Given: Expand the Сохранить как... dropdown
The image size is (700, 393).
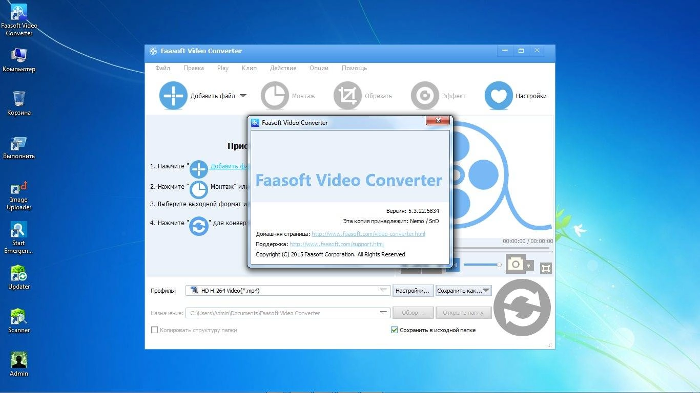Looking at the screenshot, I should click(486, 290).
